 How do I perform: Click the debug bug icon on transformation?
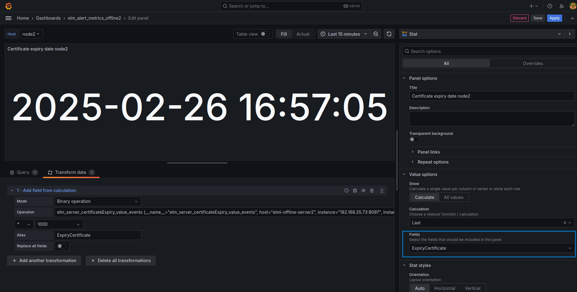(355, 190)
